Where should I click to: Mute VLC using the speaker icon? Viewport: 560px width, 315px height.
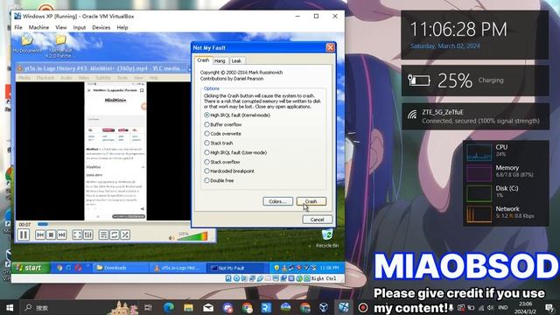171,238
